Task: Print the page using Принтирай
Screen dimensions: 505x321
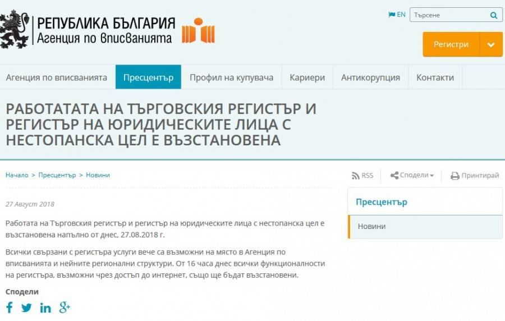Action: [475, 176]
